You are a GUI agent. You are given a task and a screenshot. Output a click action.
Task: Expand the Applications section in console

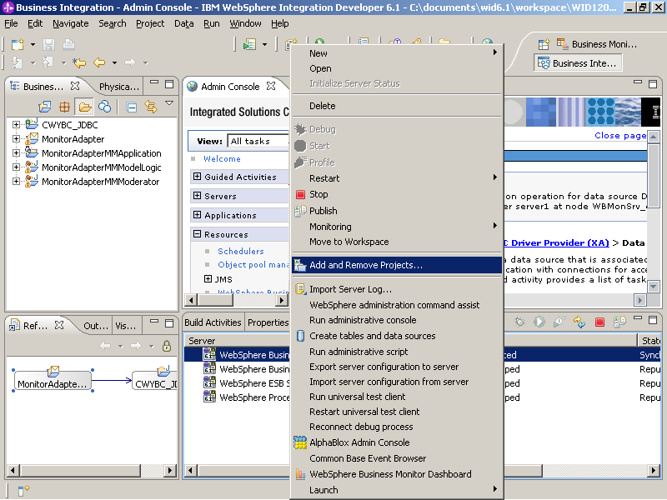[198, 215]
